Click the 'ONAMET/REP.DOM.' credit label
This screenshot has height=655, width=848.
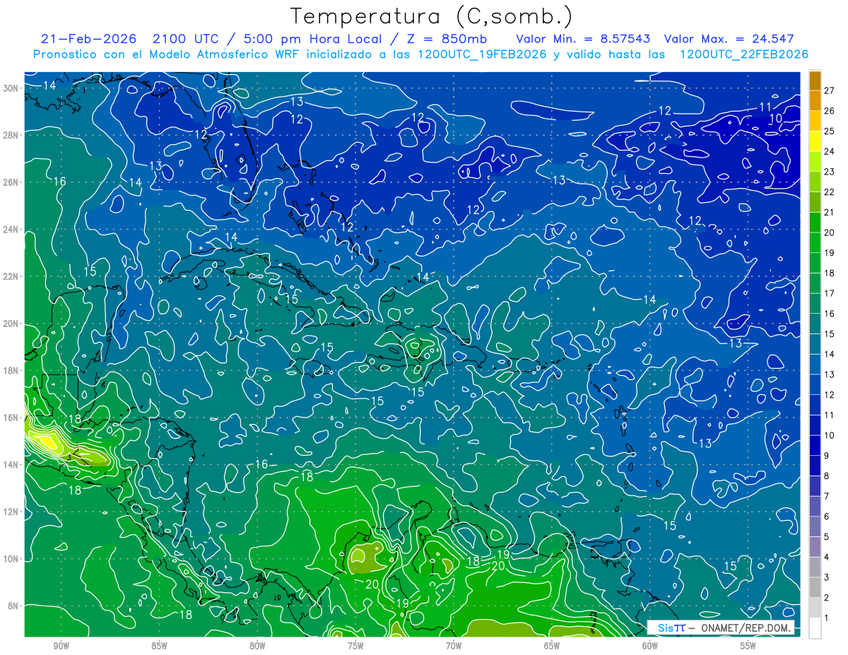745,627
